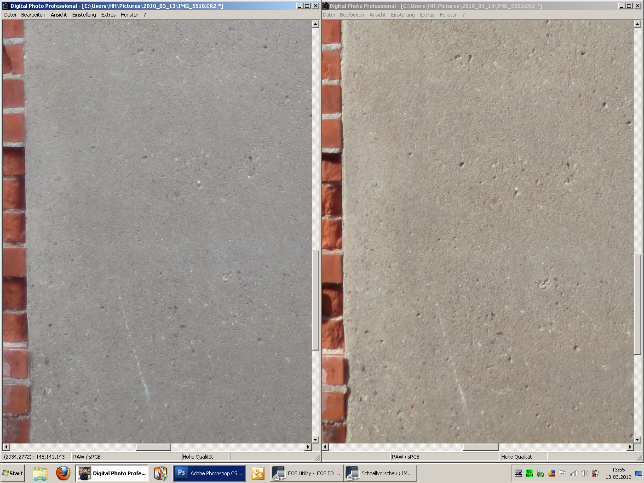Open the Ansicht menu in IMG_5518 window
This screenshot has width=644, height=483.
pos(59,15)
